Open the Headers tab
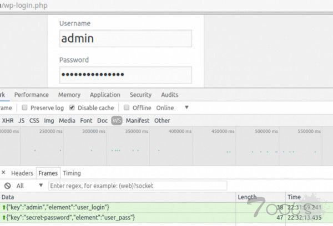The height and width of the screenshot is (226, 333). pos(22,173)
